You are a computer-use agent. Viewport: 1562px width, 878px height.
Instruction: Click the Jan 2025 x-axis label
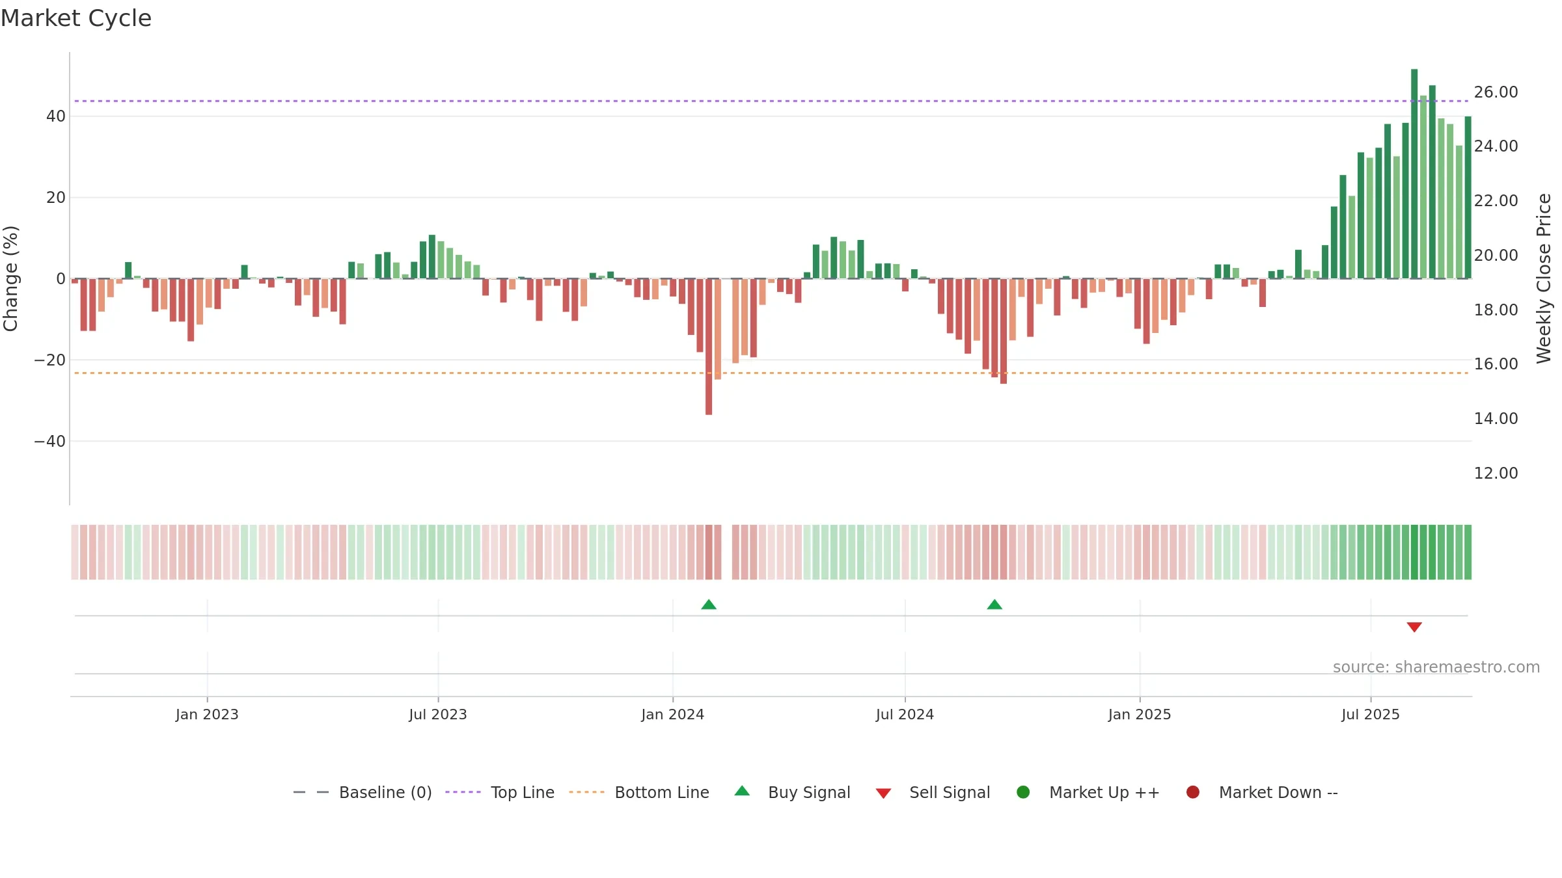click(1140, 714)
